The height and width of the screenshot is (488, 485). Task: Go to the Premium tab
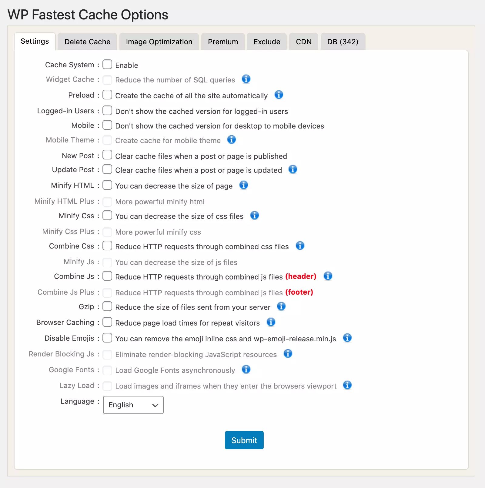pyautogui.click(x=223, y=42)
